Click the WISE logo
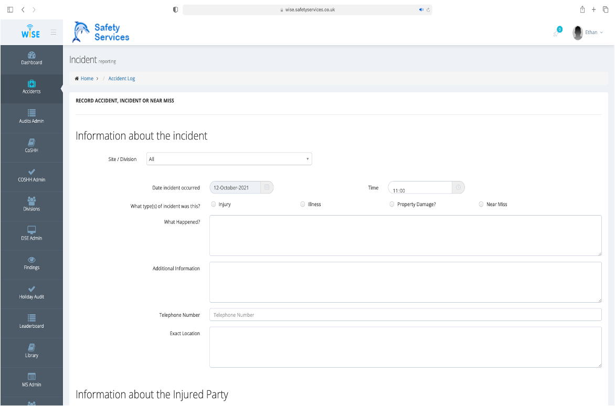The image size is (615, 406). [x=30, y=31]
